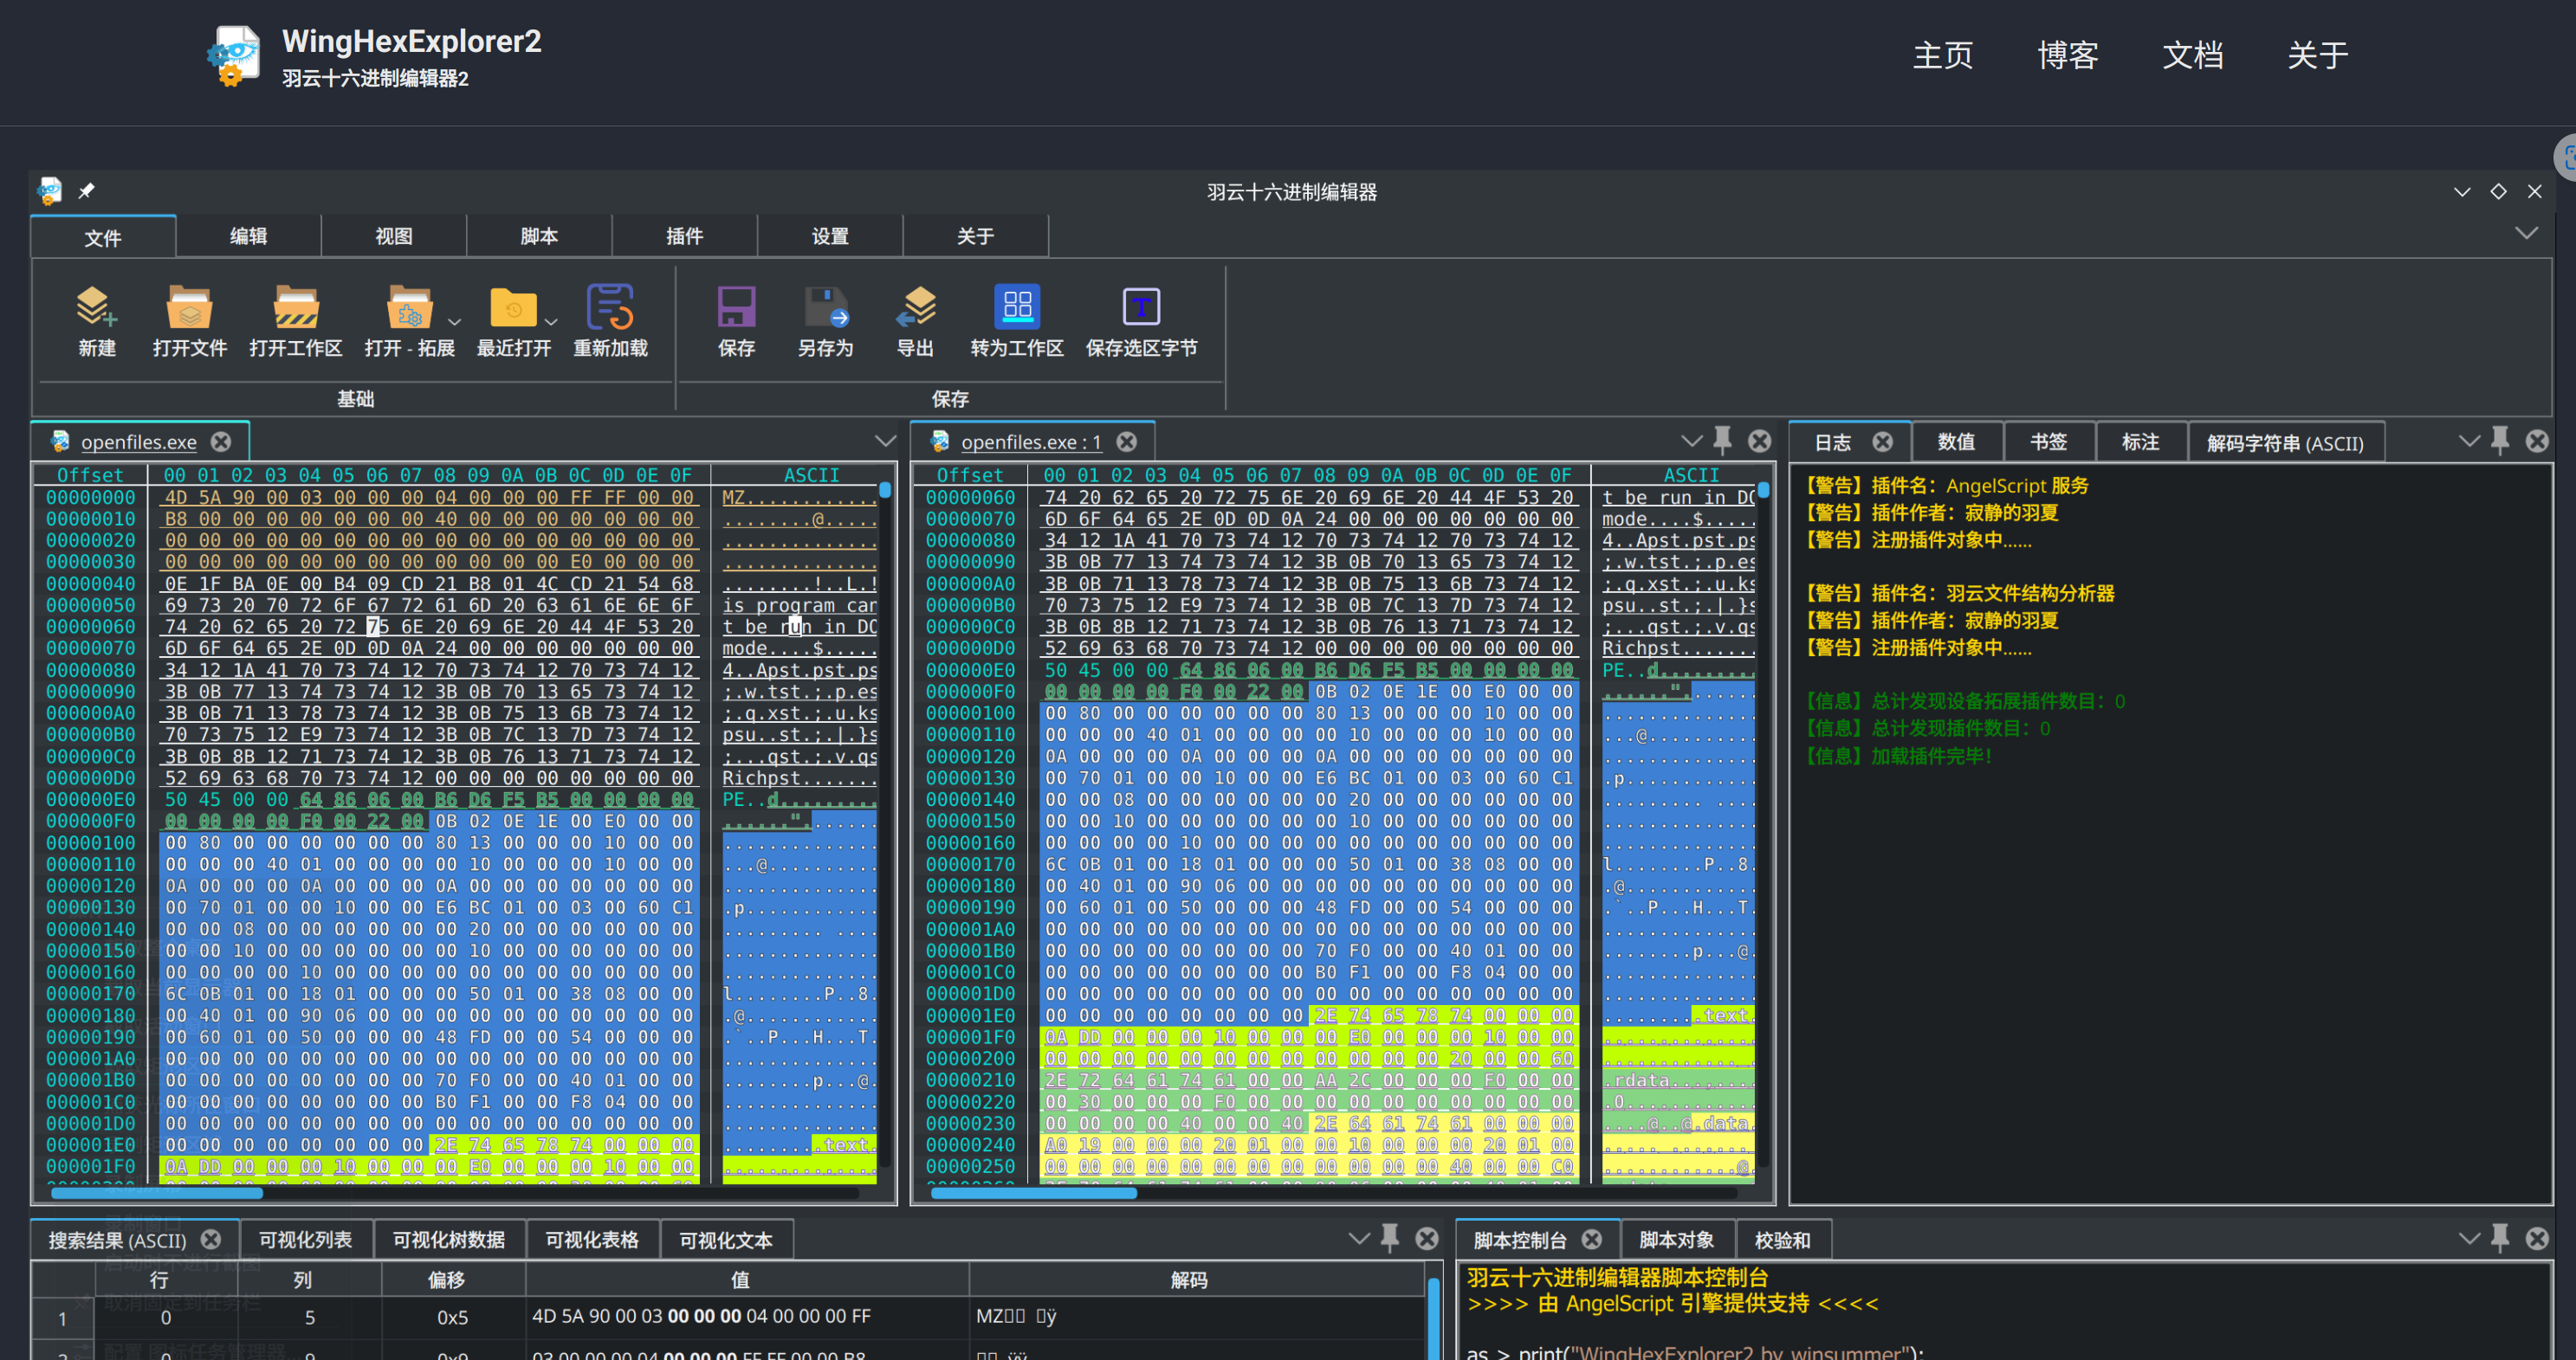
Task: Go to the 文档 page link
Action: tap(2192, 56)
